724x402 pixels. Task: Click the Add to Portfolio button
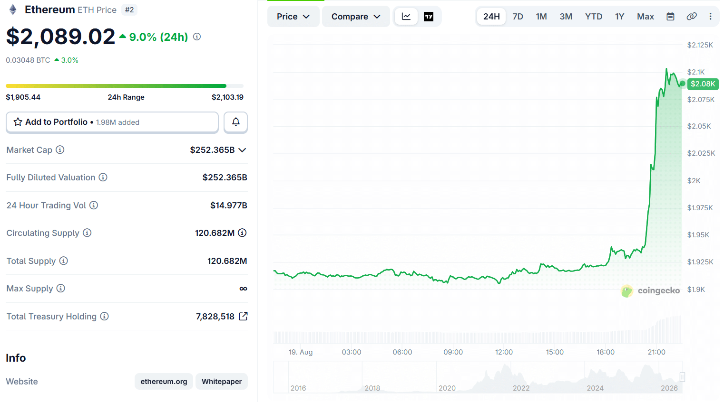pyautogui.click(x=112, y=122)
